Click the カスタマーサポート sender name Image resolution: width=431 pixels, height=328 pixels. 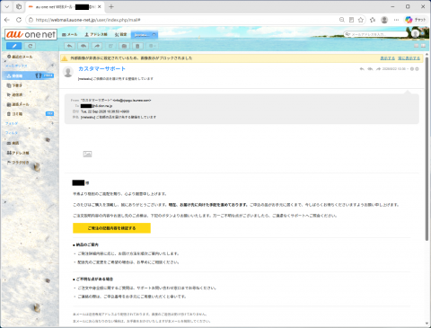(101, 68)
